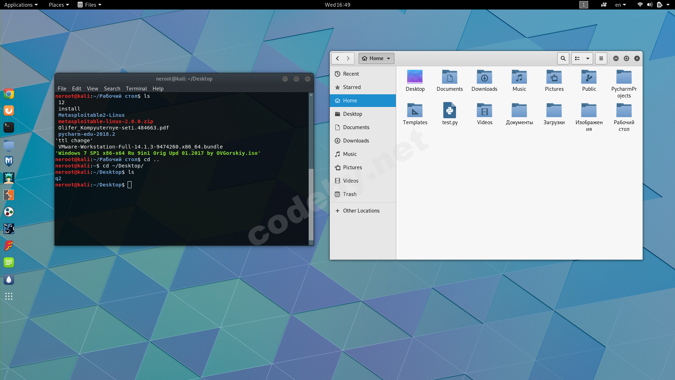
Task: Open Burp Suite dock icon
Action: point(9,195)
